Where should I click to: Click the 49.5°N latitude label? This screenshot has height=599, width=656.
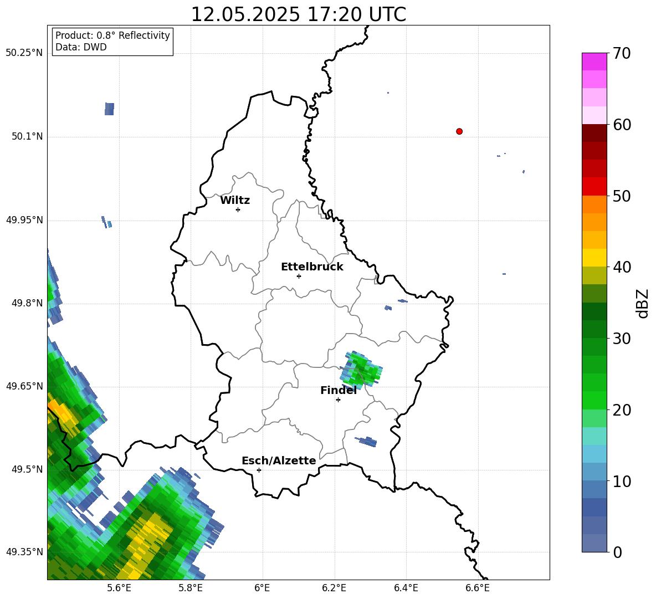[x=27, y=469]
